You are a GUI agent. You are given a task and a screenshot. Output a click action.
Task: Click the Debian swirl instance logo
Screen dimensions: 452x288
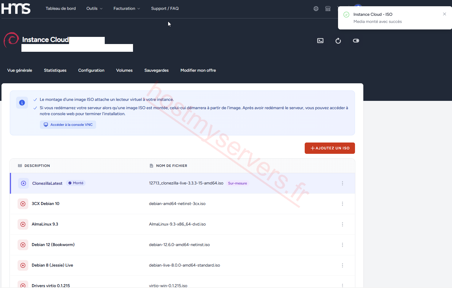(x=11, y=40)
